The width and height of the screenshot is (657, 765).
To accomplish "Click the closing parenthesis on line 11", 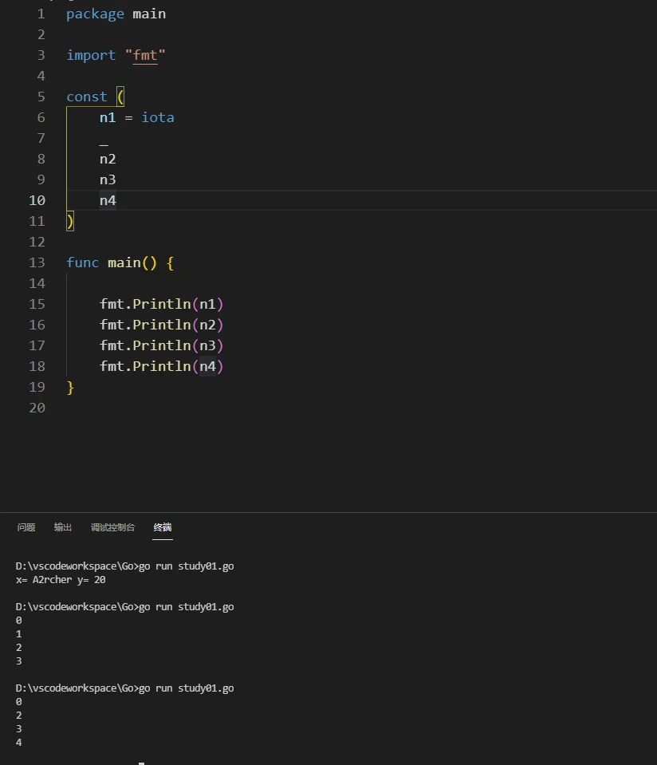I will (70, 222).
